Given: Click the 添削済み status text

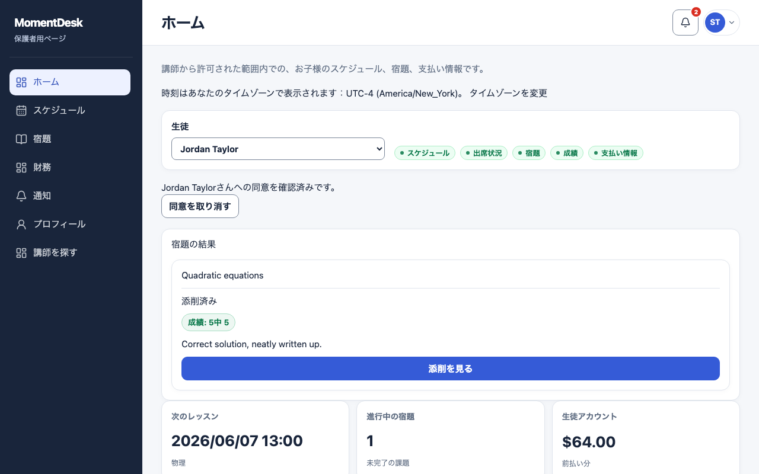Looking at the screenshot, I should pyautogui.click(x=199, y=301).
